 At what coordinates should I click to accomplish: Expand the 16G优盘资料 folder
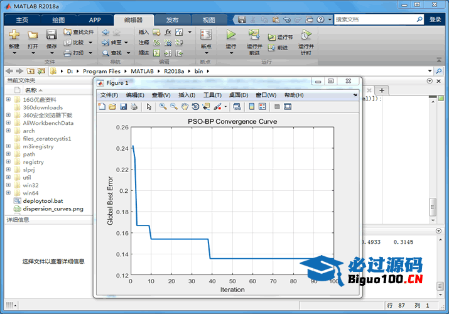8,99
